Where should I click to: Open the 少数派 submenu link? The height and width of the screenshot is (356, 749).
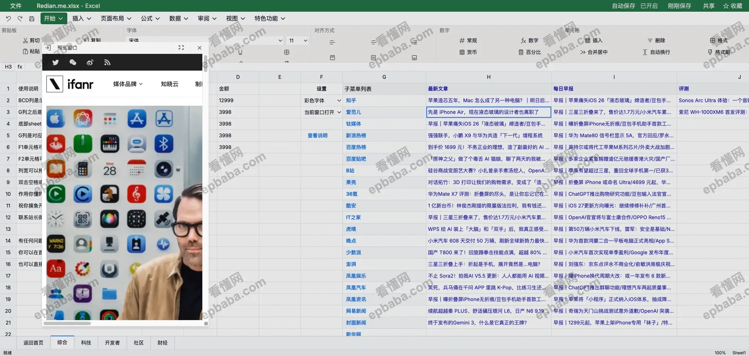click(x=354, y=252)
